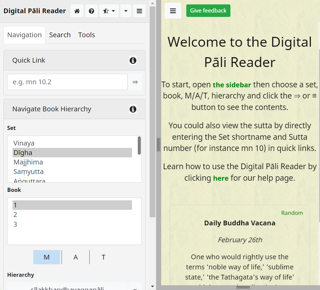Select Dīgha in the Set list

point(72,153)
